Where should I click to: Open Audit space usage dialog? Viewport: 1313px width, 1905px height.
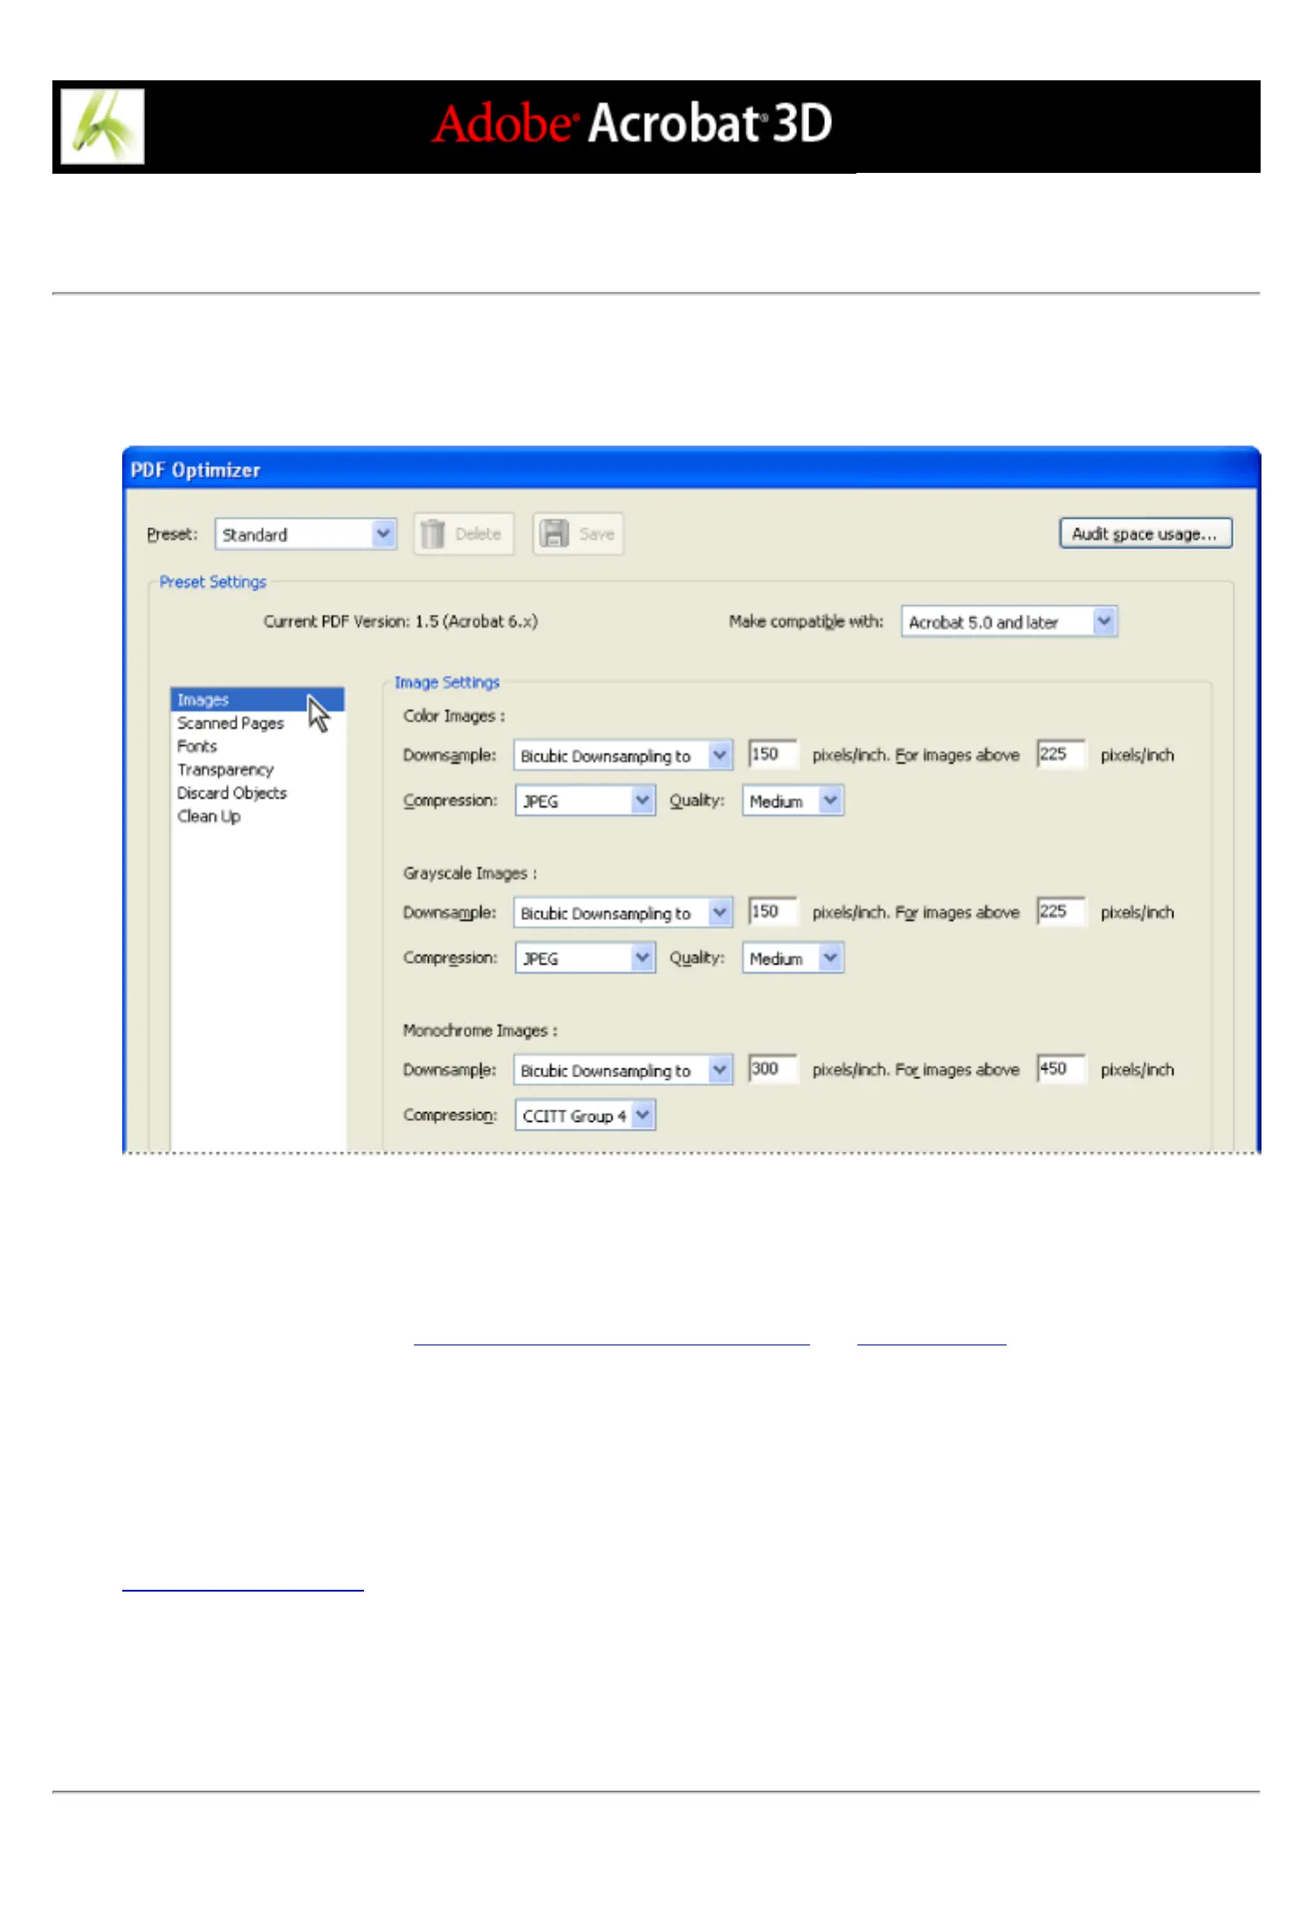coord(1145,533)
